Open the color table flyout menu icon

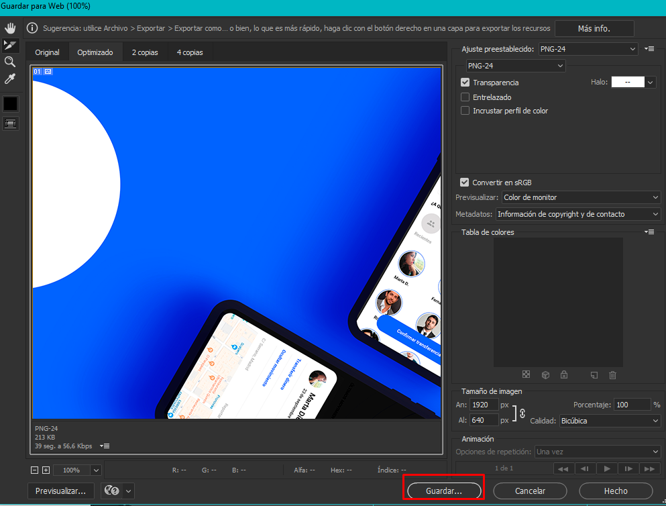649,232
